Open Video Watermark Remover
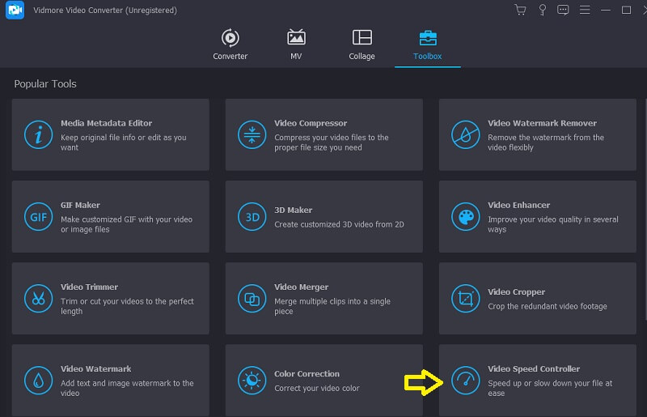Viewport: 647px width, 417px height. tap(537, 135)
